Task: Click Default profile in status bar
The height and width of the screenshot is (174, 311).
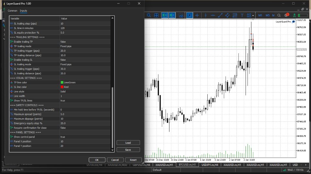Action: pos(157,170)
